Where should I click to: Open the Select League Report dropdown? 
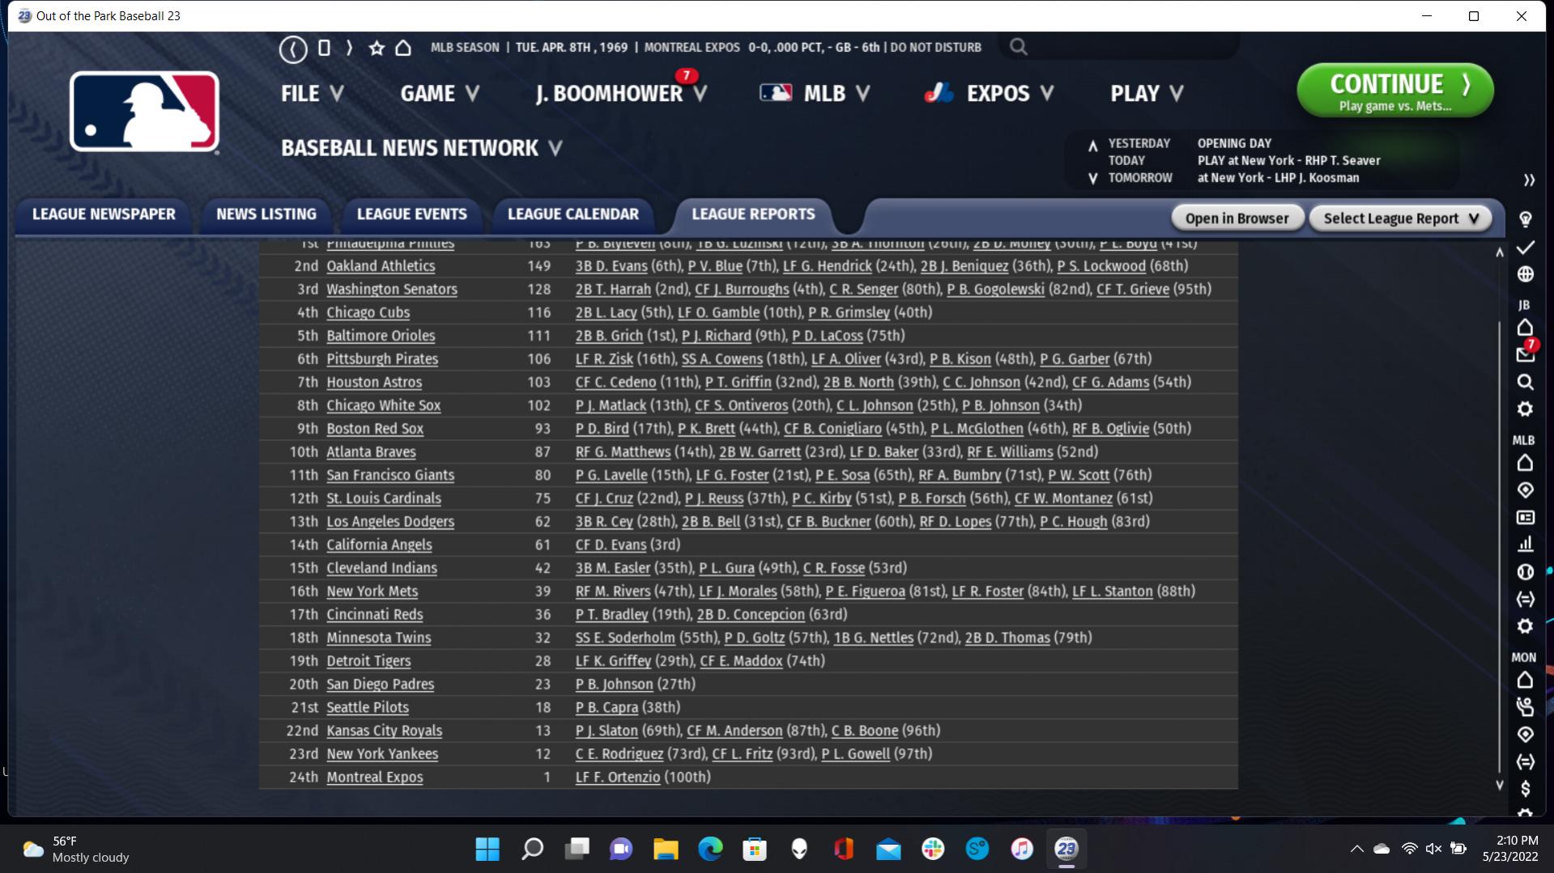coord(1400,218)
